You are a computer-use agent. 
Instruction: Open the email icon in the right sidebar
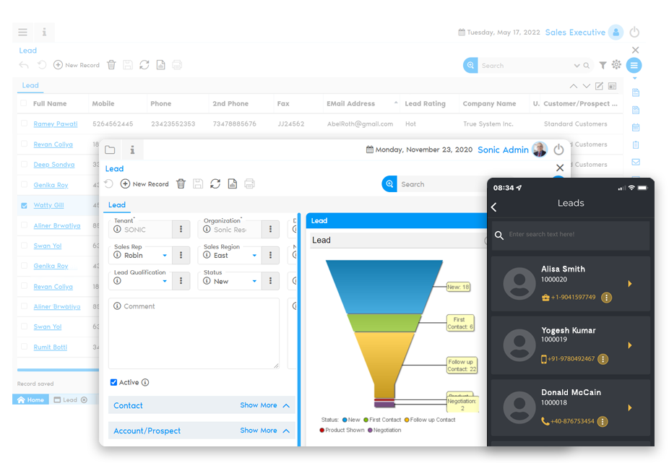click(x=635, y=162)
